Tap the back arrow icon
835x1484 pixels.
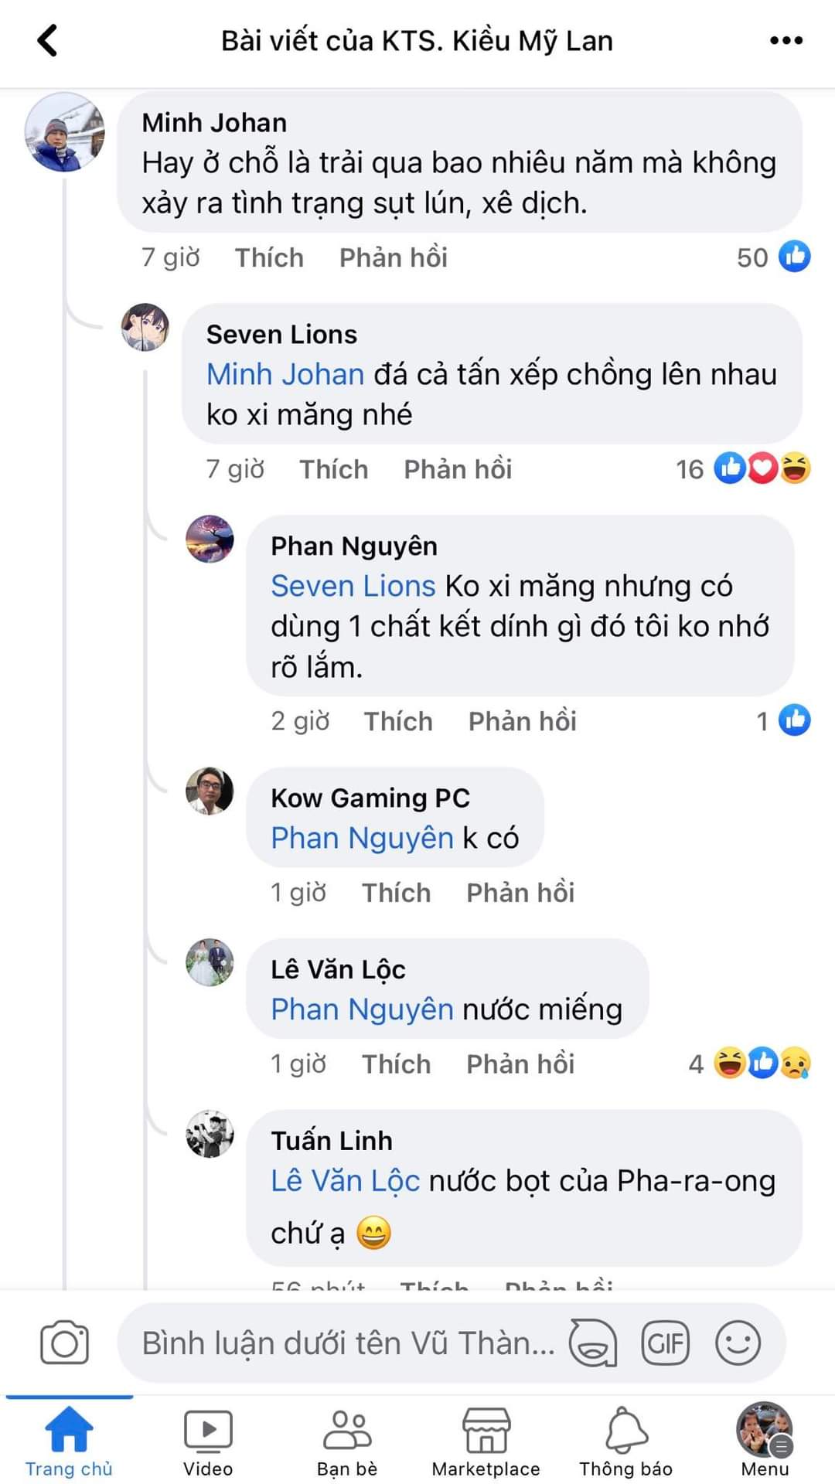pos(48,40)
